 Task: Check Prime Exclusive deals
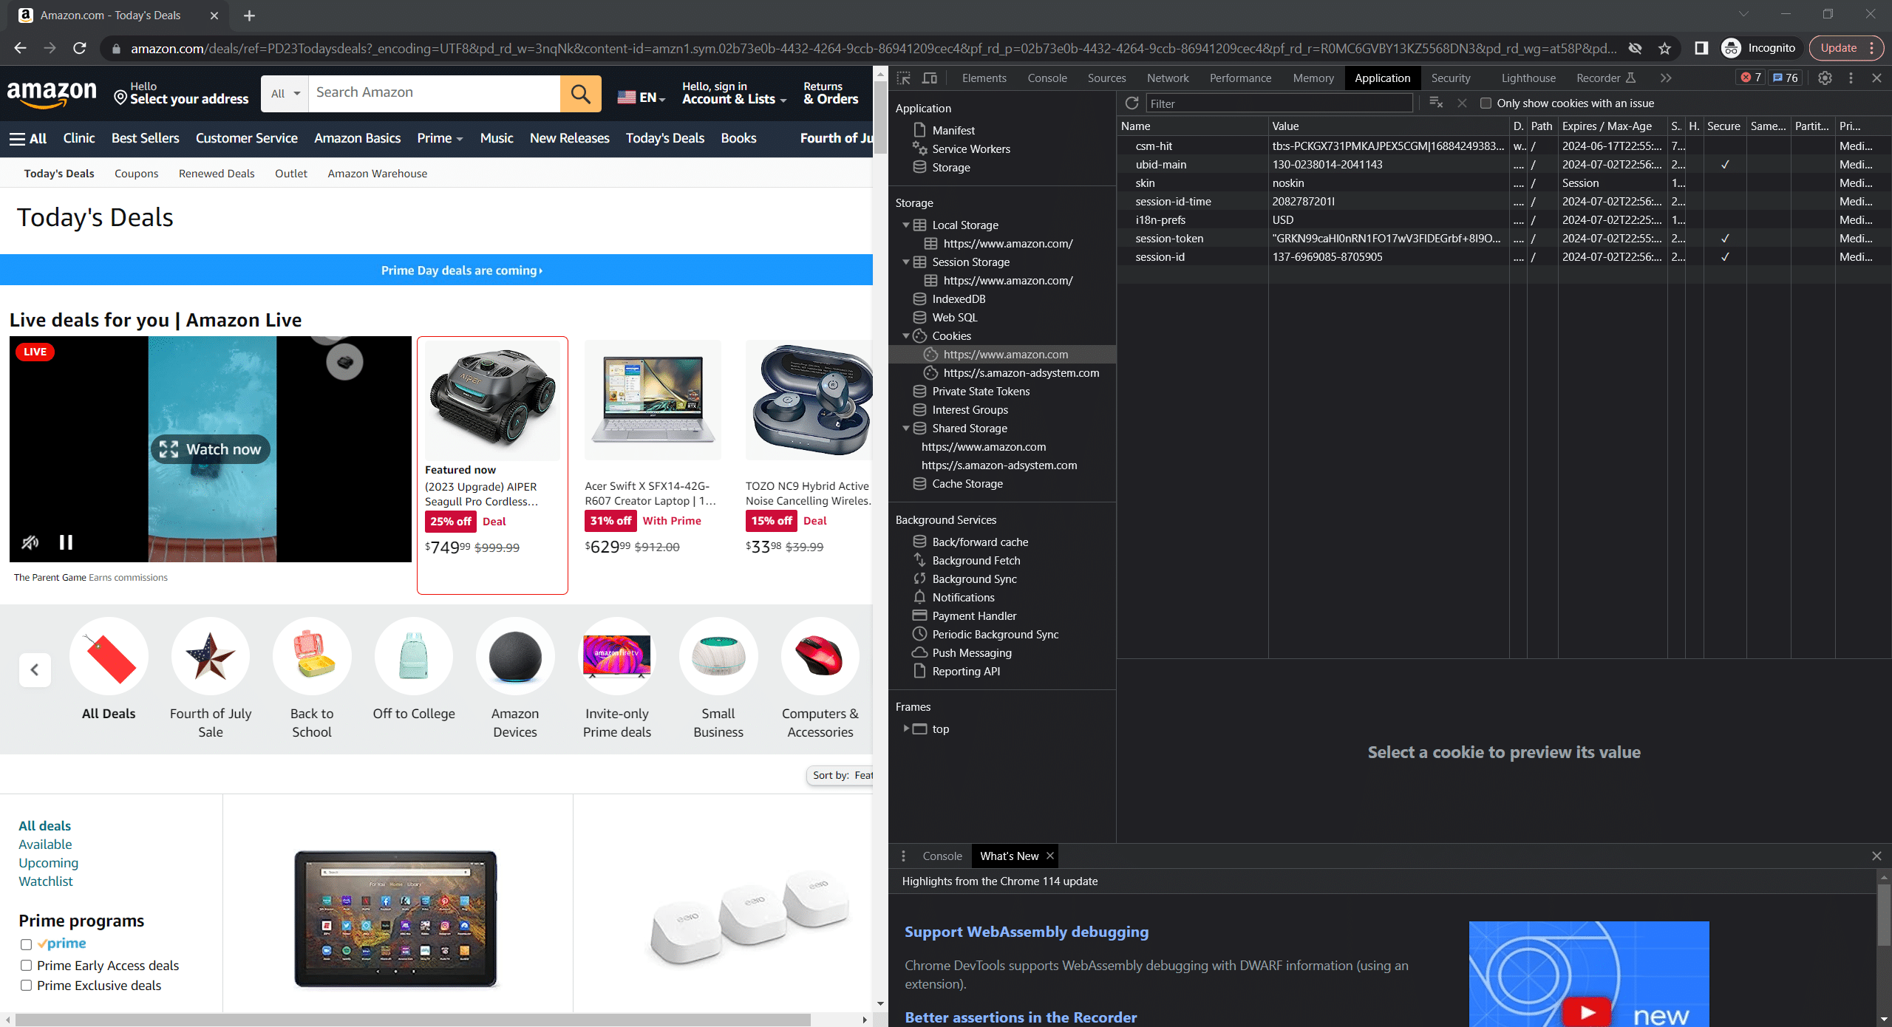[26, 986]
